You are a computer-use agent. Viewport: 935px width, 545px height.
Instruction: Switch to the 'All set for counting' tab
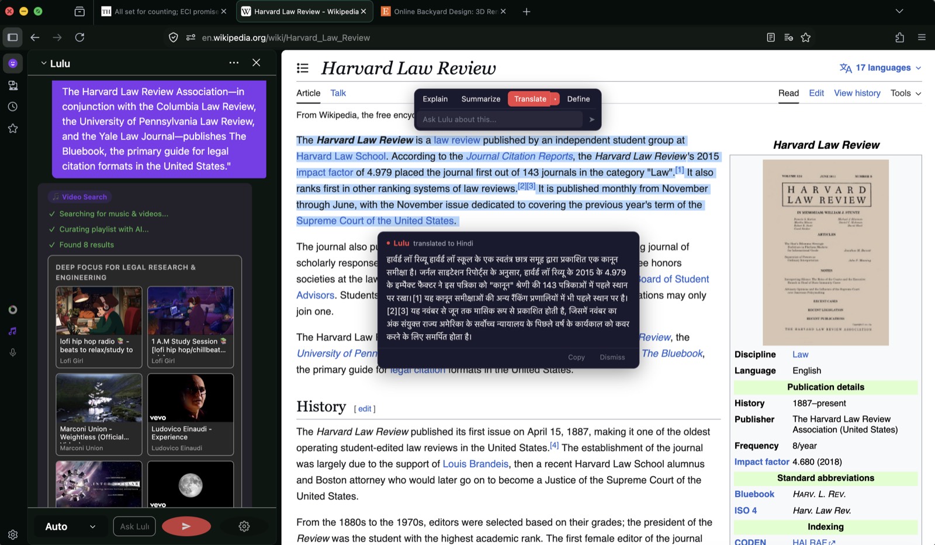pos(164,11)
